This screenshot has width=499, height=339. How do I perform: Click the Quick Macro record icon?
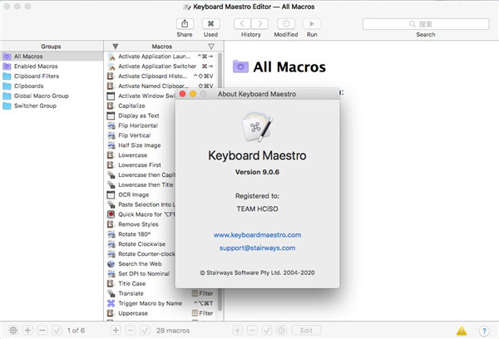click(x=111, y=214)
